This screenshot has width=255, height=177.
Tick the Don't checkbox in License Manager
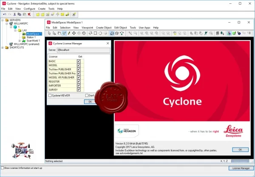(87, 96)
